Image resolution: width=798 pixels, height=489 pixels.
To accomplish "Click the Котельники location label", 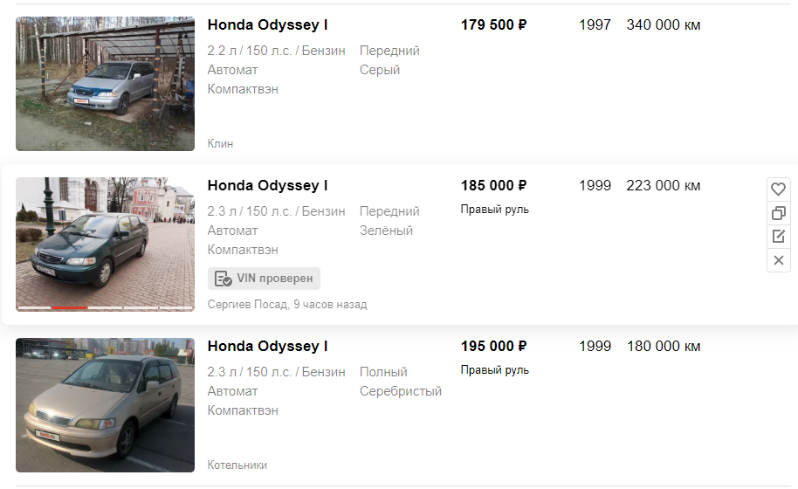I will (237, 465).
